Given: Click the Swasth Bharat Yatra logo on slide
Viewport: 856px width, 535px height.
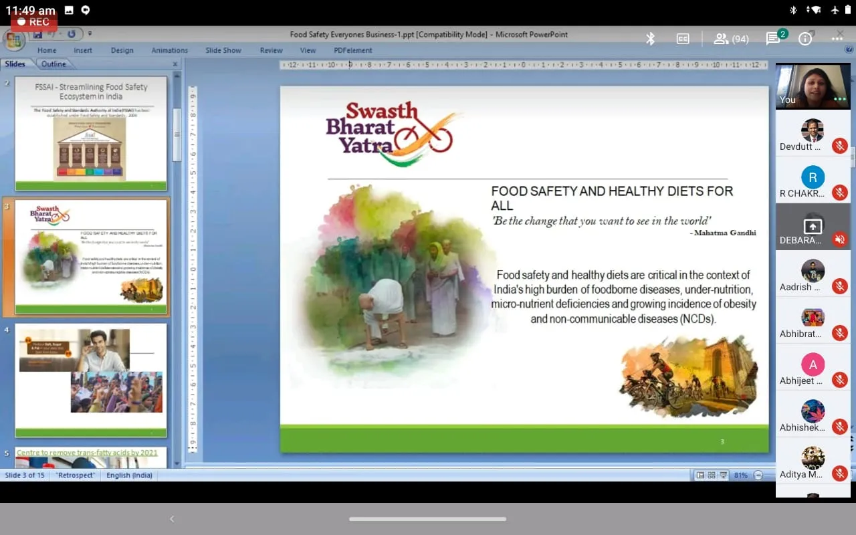Looking at the screenshot, I should (393, 132).
